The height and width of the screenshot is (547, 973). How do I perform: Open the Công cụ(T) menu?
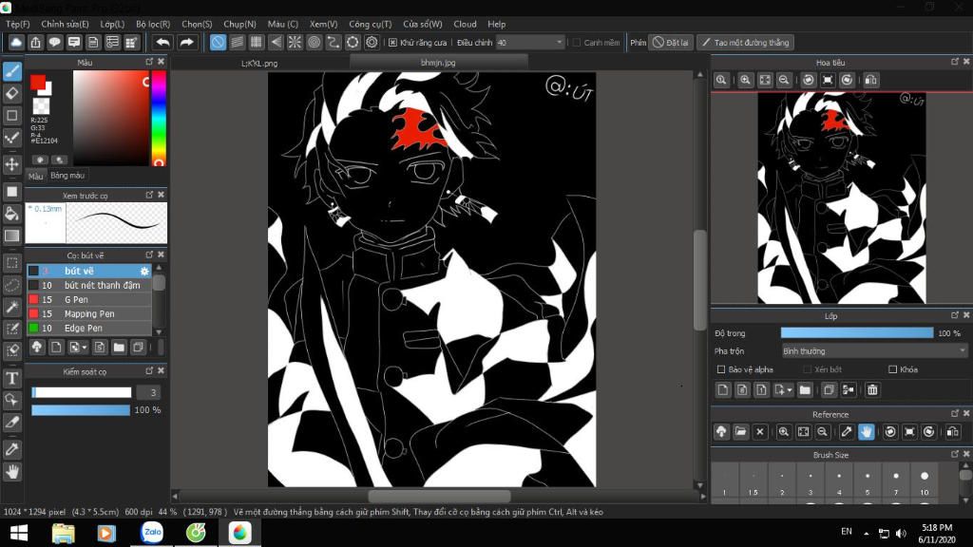[371, 24]
